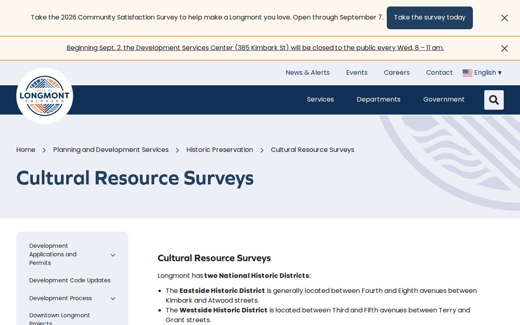520x325 pixels.
Task: Open Development Applications and Permits sidebar link
Action: tap(53, 254)
